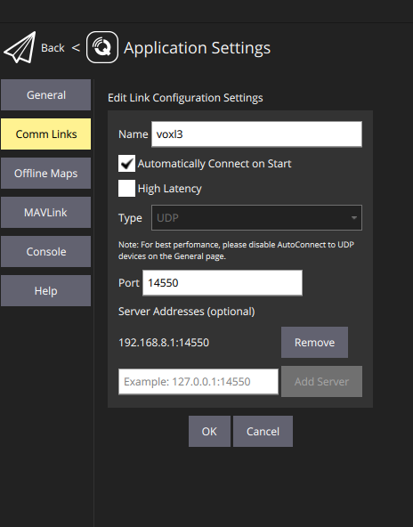The width and height of the screenshot is (413, 527).
Task: Select the Comm Links tab
Action: tap(45, 134)
